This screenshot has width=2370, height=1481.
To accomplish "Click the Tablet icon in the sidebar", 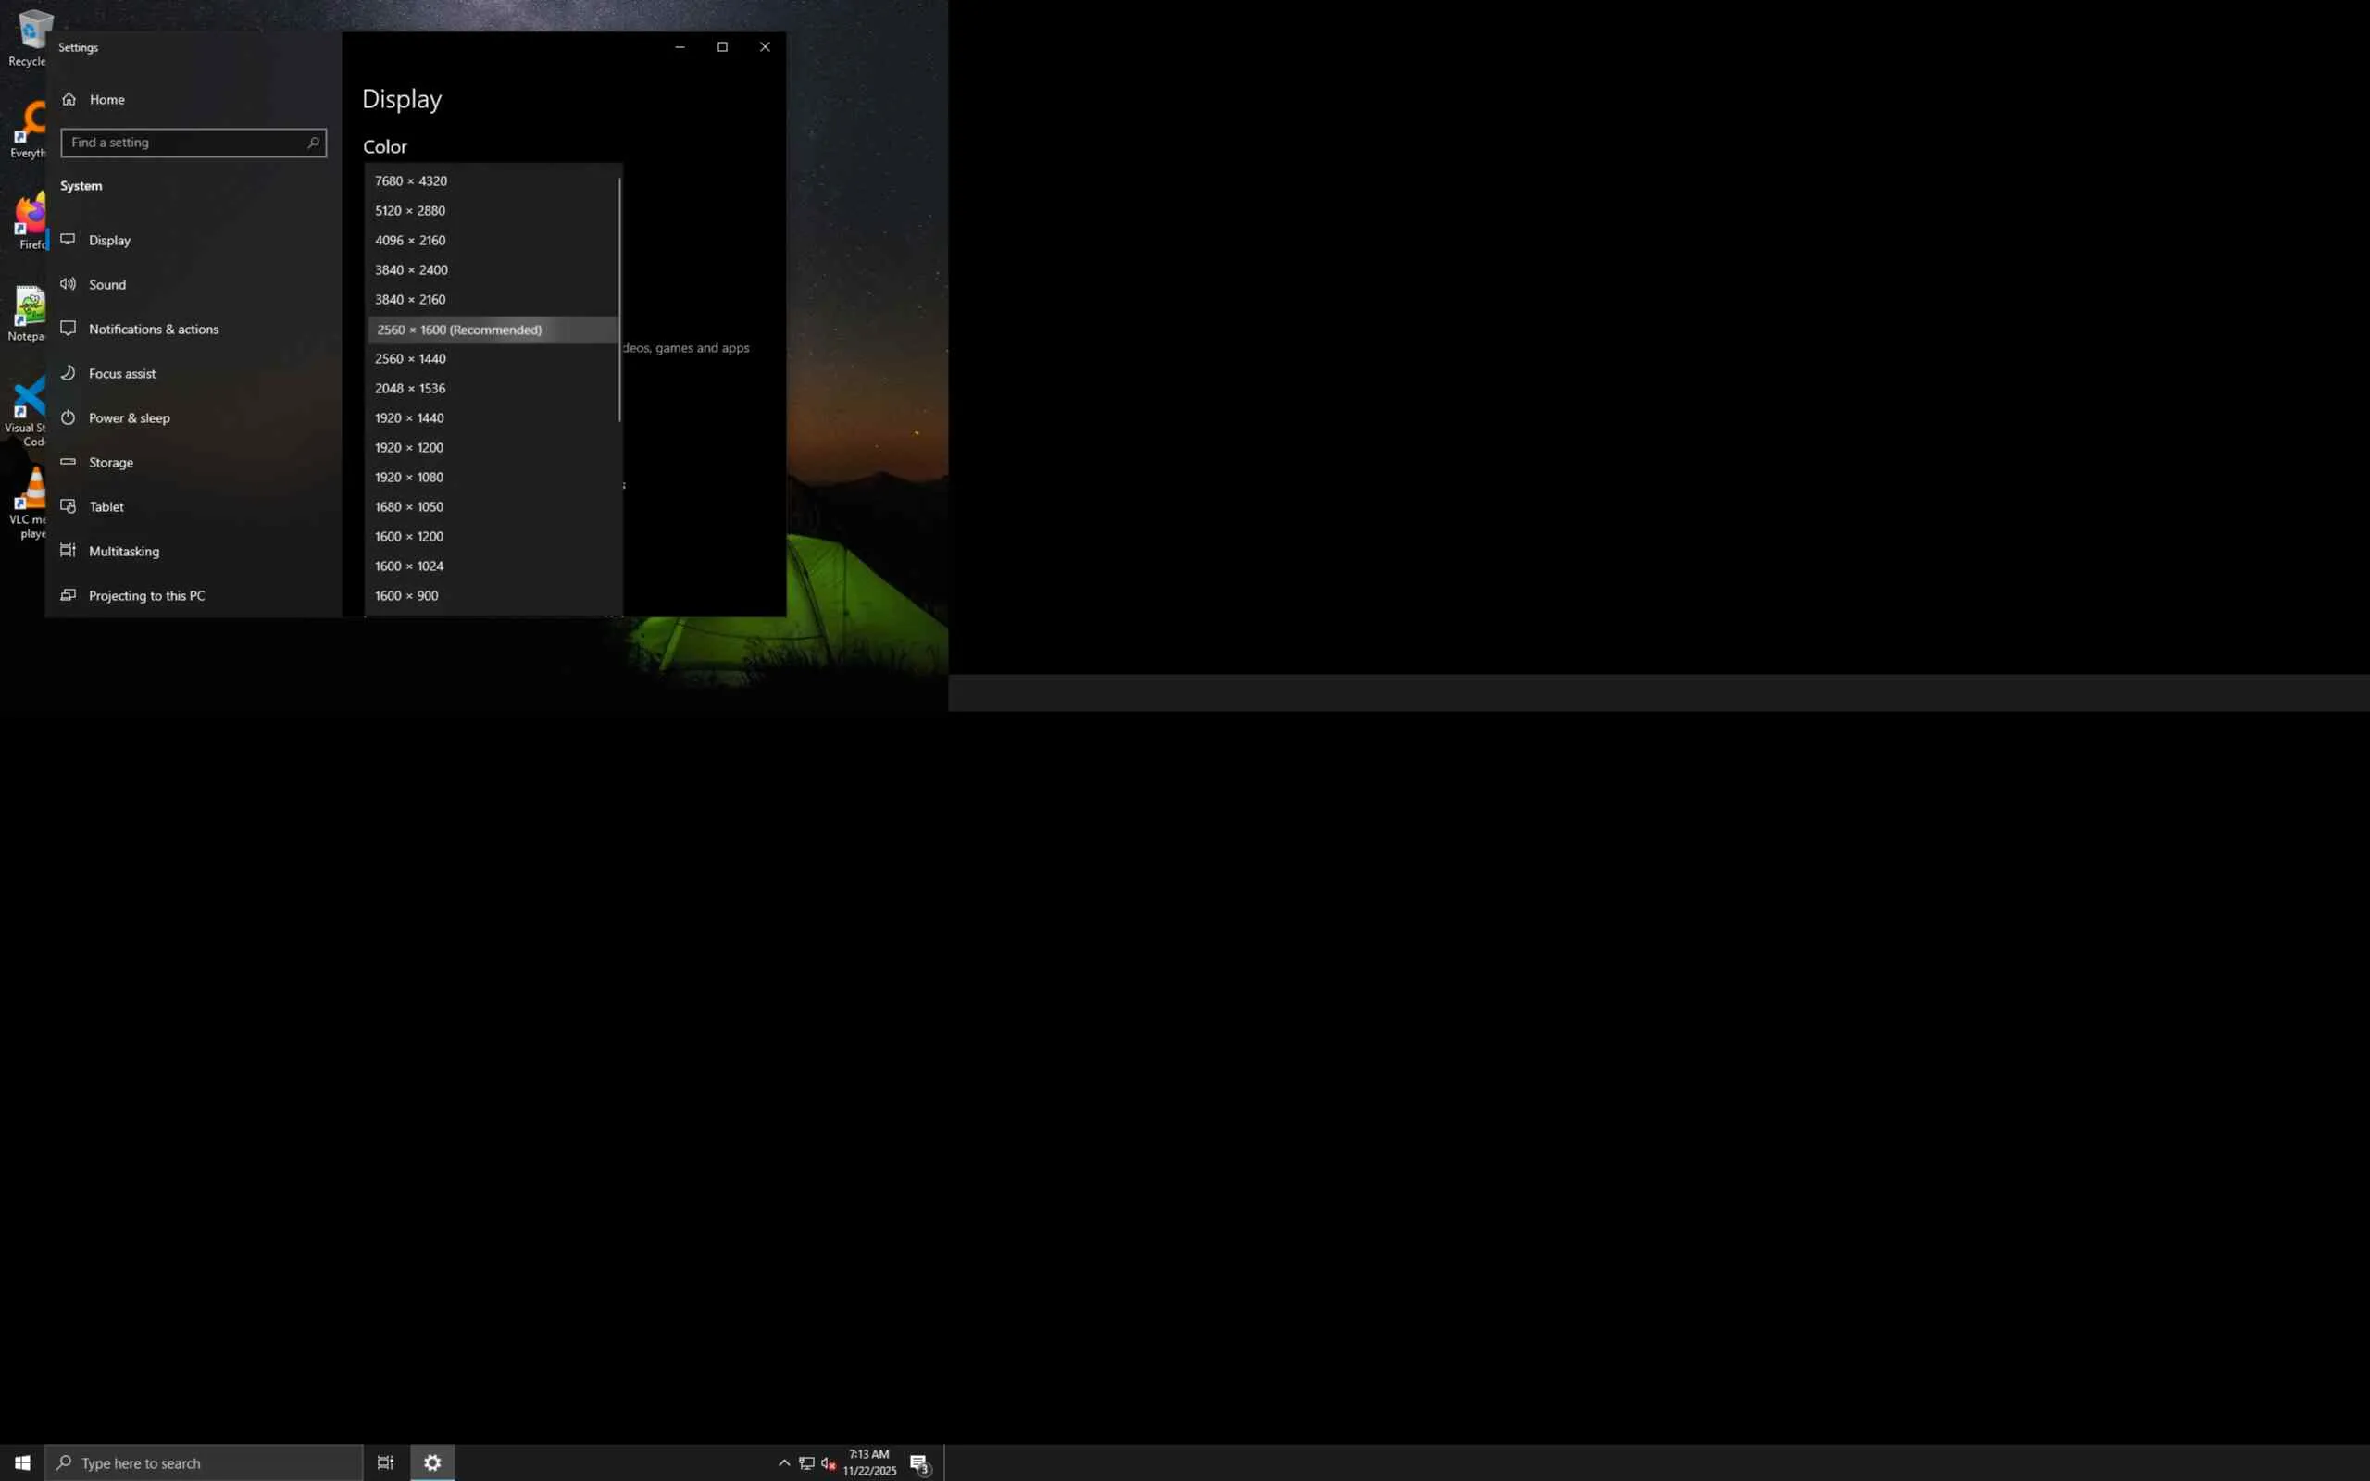I will coord(68,506).
